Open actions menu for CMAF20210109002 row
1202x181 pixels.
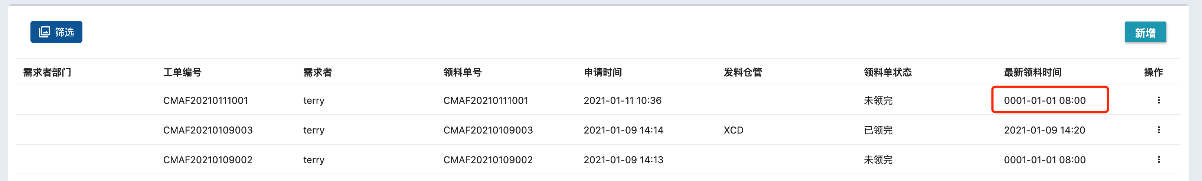[x=1158, y=159]
